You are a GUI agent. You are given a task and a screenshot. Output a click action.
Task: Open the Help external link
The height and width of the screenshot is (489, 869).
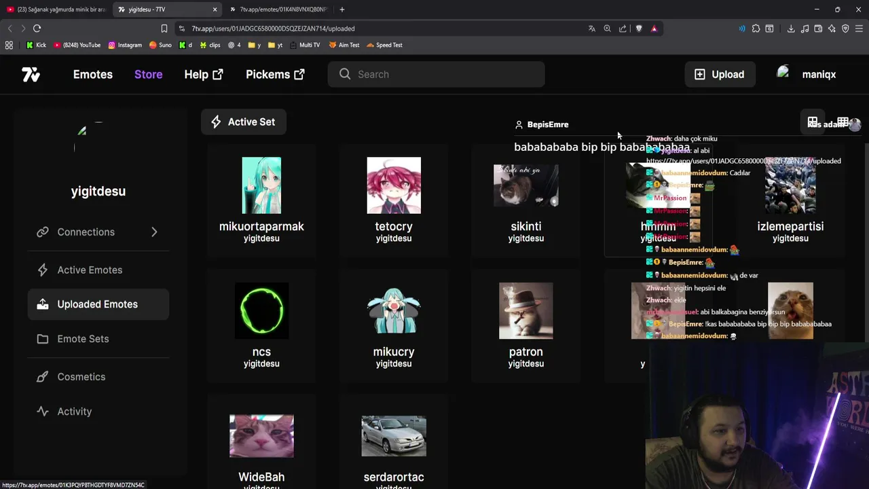point(204,74)
